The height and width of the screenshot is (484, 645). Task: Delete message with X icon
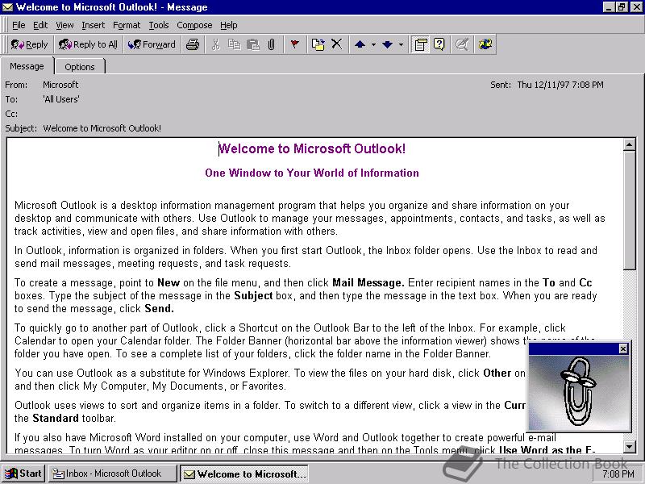tap(336, 44)
